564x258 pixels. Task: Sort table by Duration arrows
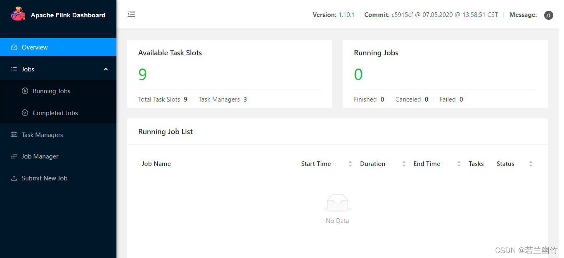coord(404,164)
